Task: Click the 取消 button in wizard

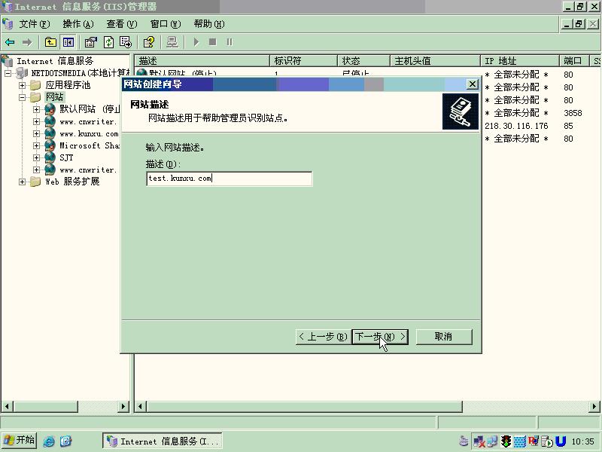Action: [443, 337]
